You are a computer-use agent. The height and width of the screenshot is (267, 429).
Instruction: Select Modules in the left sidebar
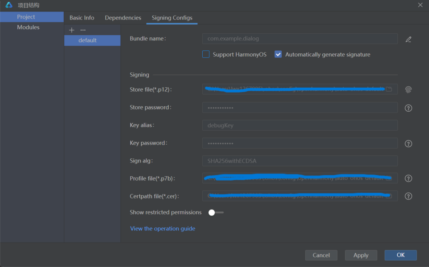(28, 28)
